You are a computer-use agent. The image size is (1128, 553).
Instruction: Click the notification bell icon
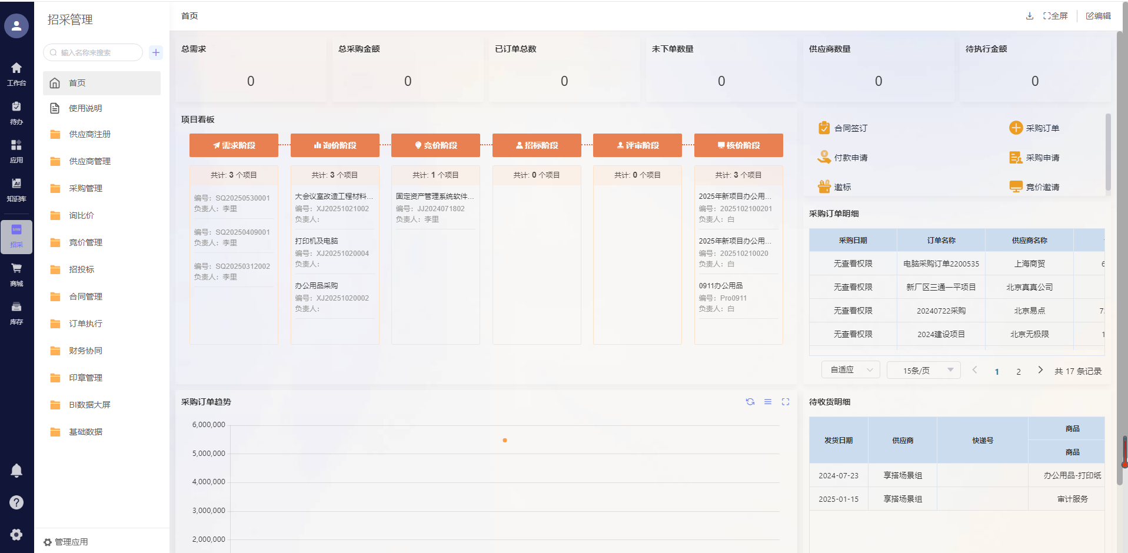point(16,471)
